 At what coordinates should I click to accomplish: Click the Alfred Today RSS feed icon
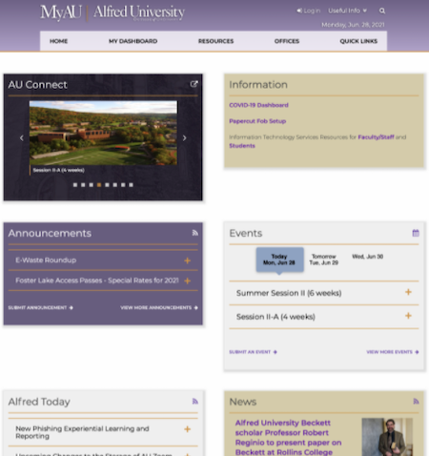click(x=195, y=402)
